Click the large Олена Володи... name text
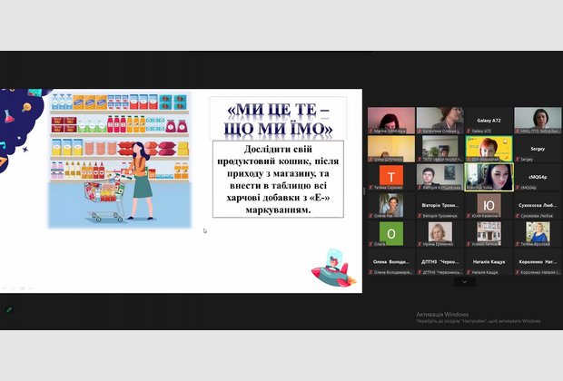The width and height of the screenshot is (563, 381). click(391, 262)
